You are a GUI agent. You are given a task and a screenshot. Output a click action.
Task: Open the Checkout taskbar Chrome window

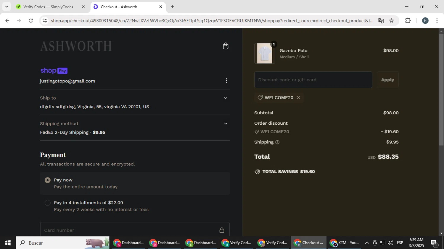coord(308,243)
